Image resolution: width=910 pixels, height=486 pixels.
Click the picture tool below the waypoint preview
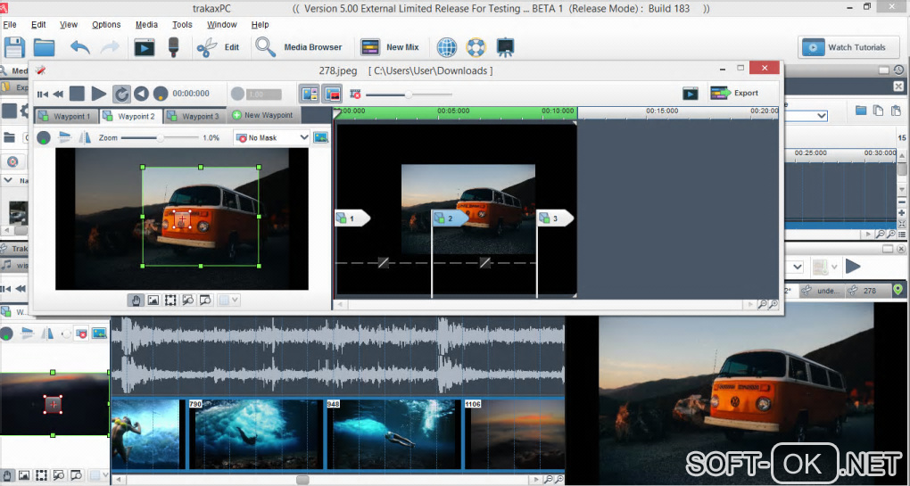point(153,301)
